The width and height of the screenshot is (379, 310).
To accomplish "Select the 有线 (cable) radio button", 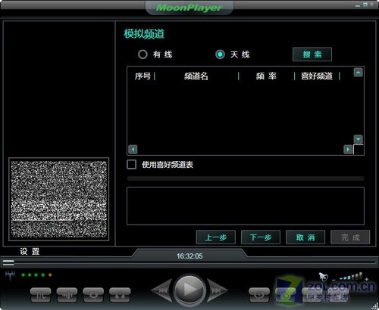I will [143, 54].
